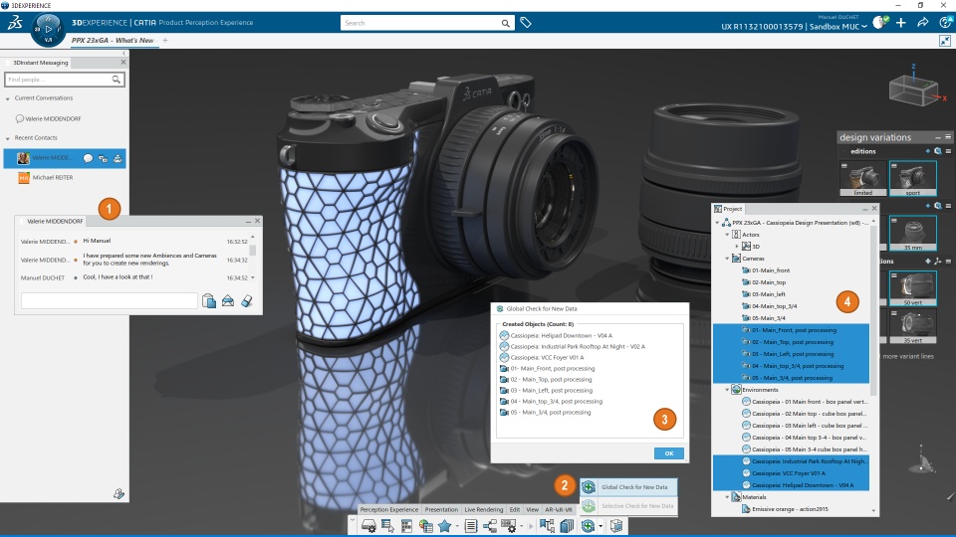
Task: Click the favorites star icon in bottom toolbar
Action: [444, 526]
